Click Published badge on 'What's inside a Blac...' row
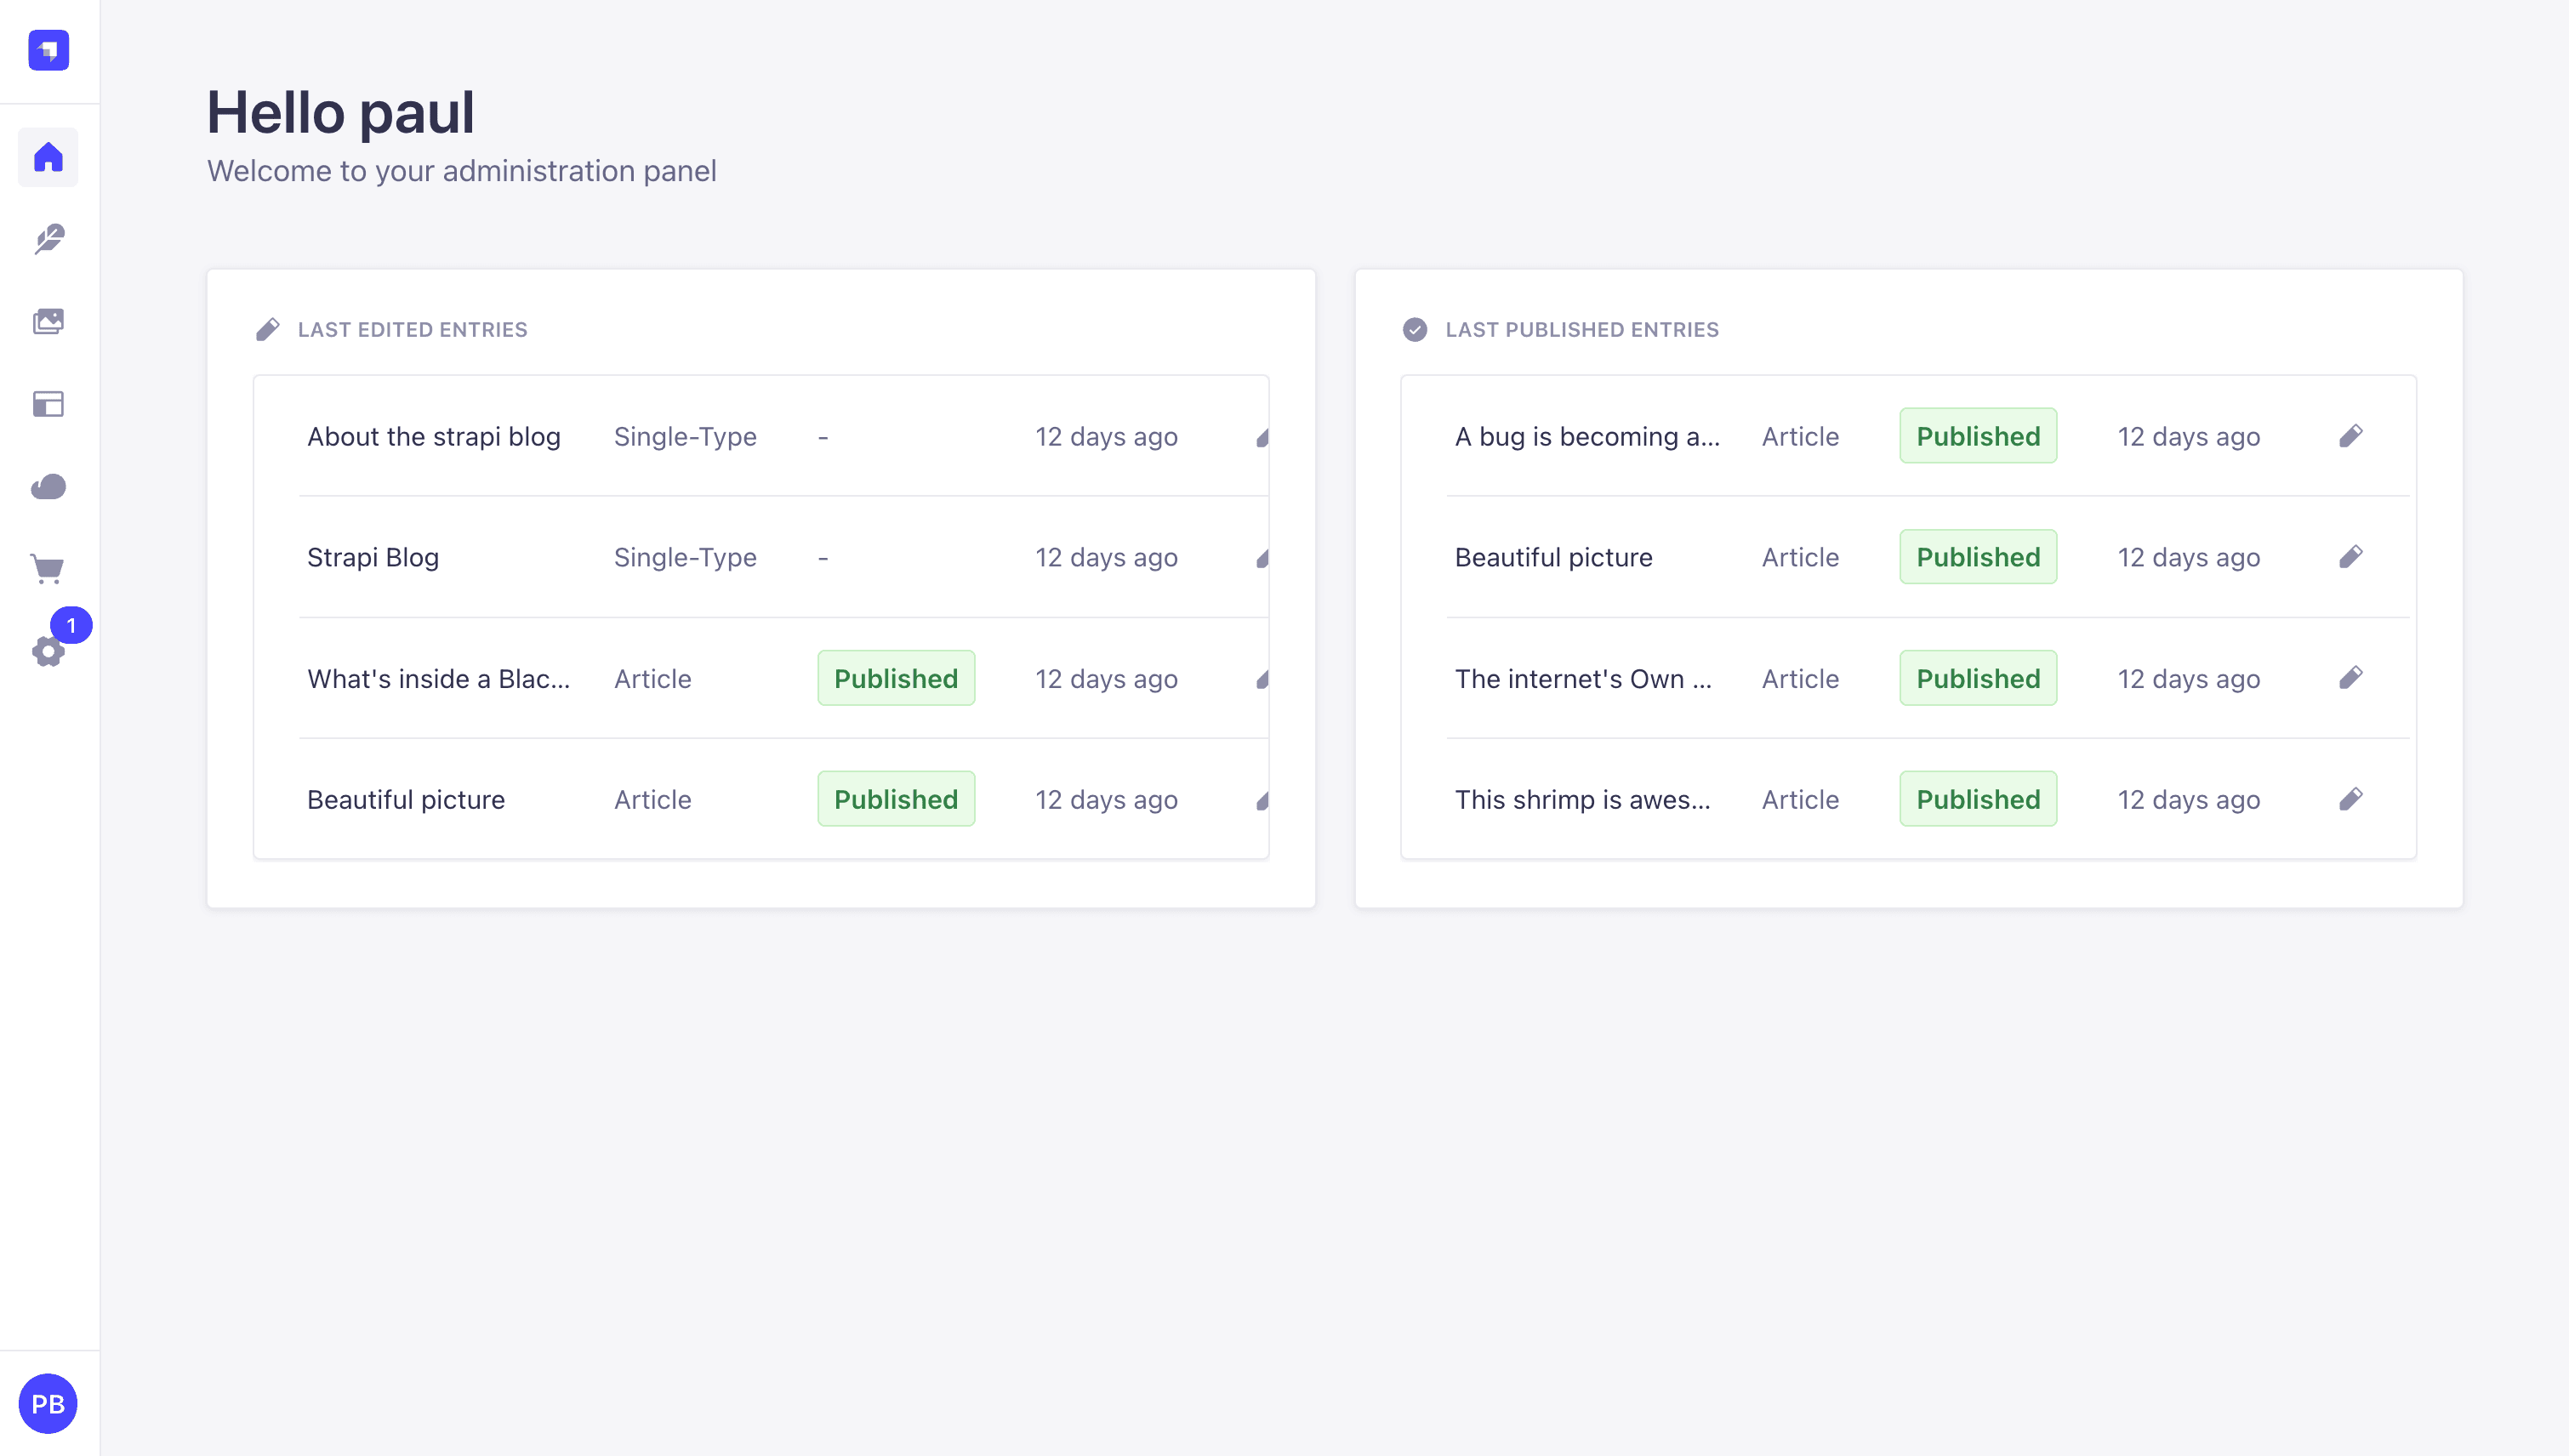This screenshot has height=1456, width=2569. [896, 678]
